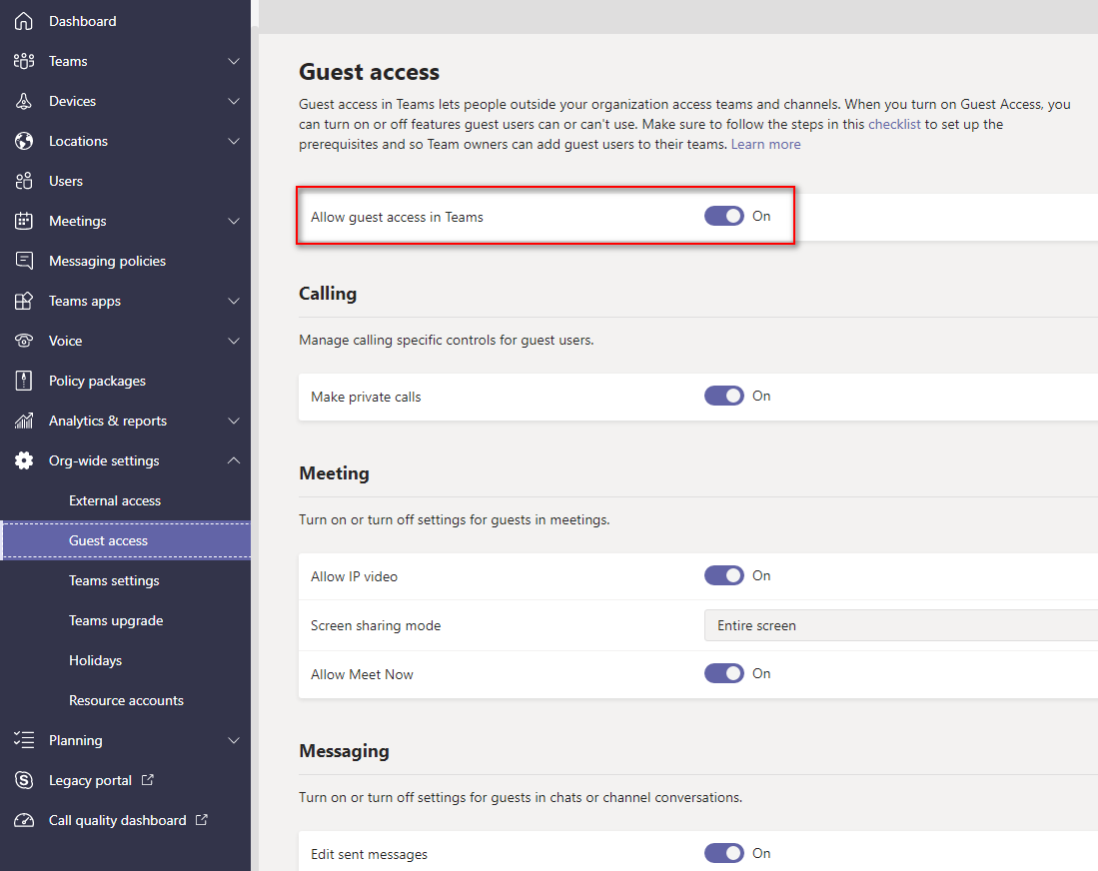Screen dimensions: 1098x871
Task: Click the Meetings calendar icon
Action: [24, 221]
